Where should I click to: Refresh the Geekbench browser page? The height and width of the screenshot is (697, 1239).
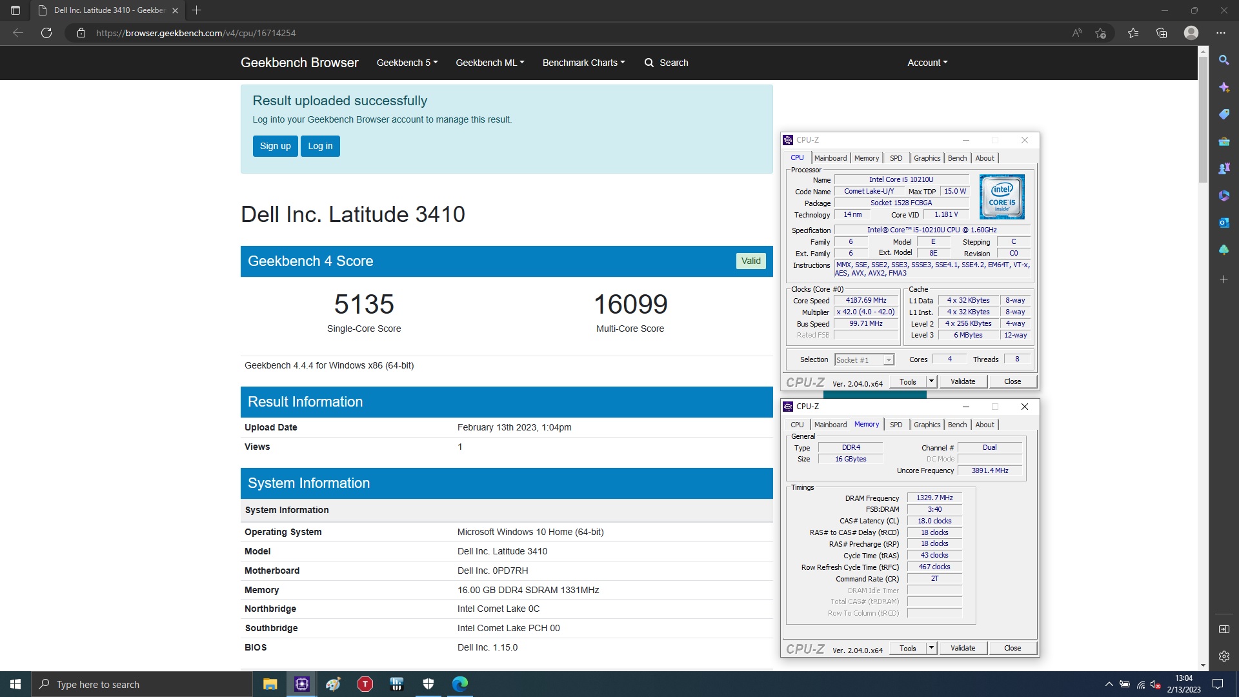click(46, 33)
